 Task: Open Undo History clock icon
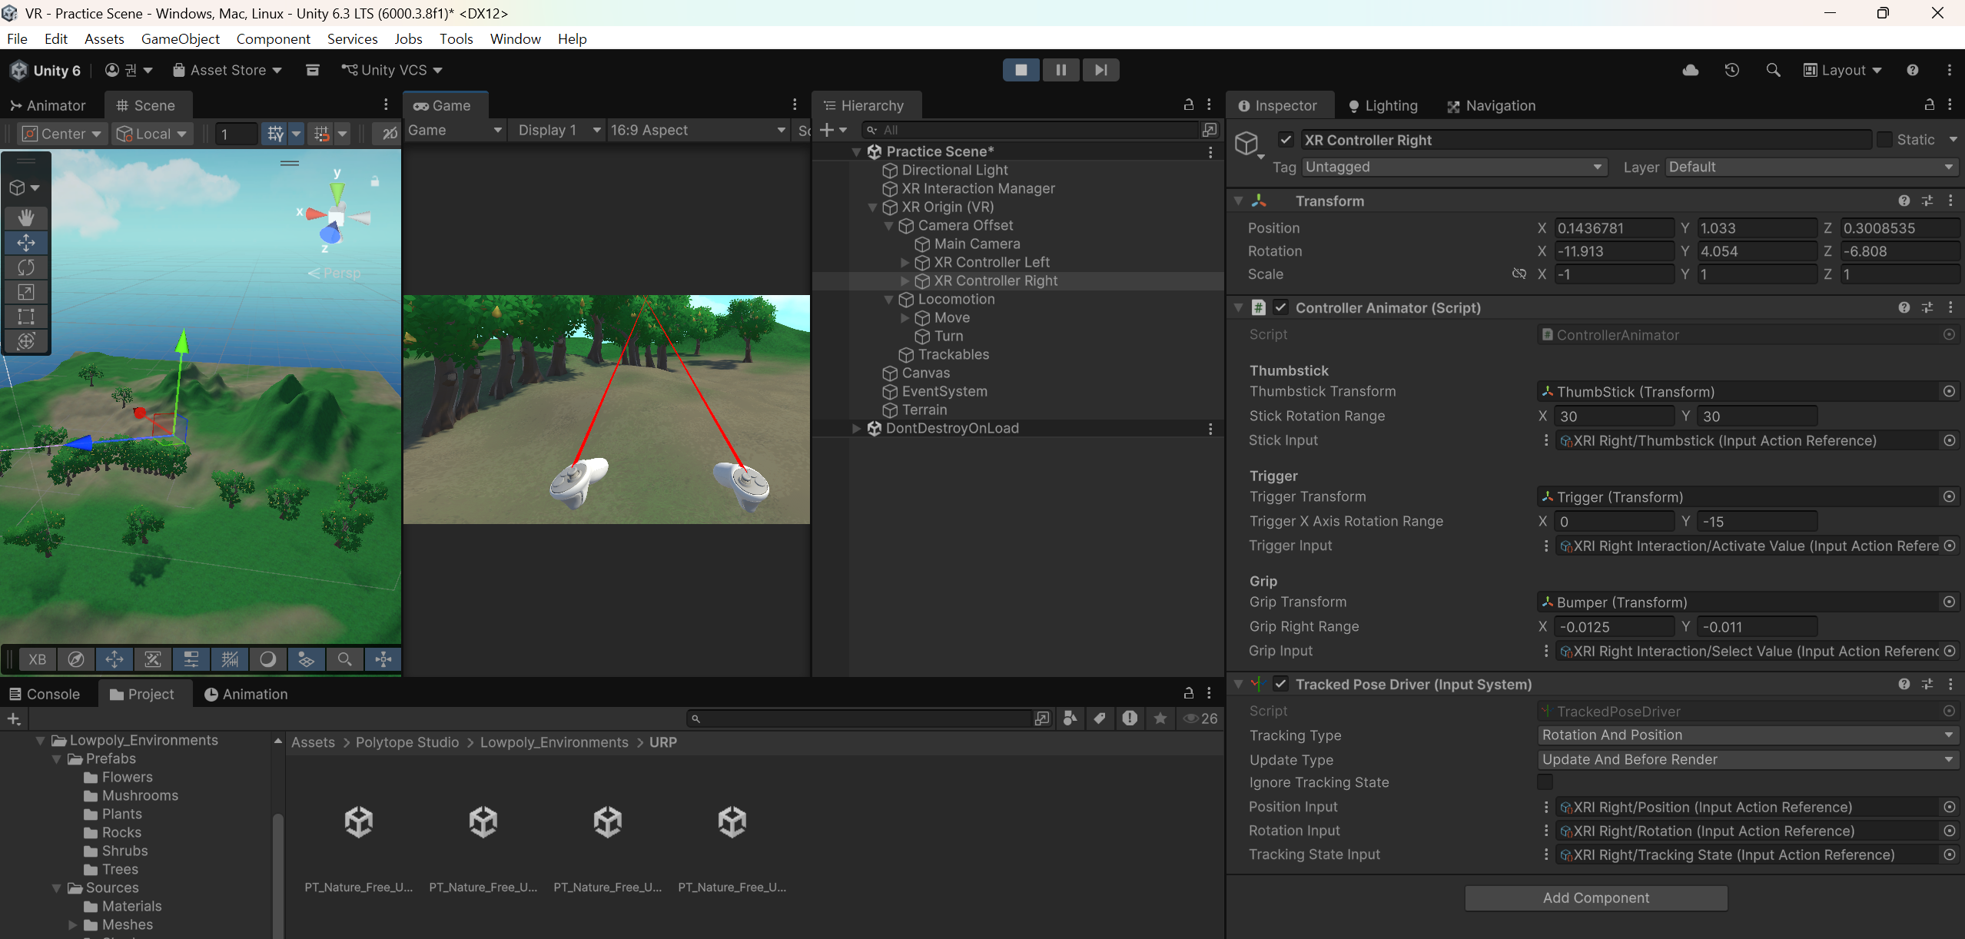pyautogui.click(x=1731, y=70)
